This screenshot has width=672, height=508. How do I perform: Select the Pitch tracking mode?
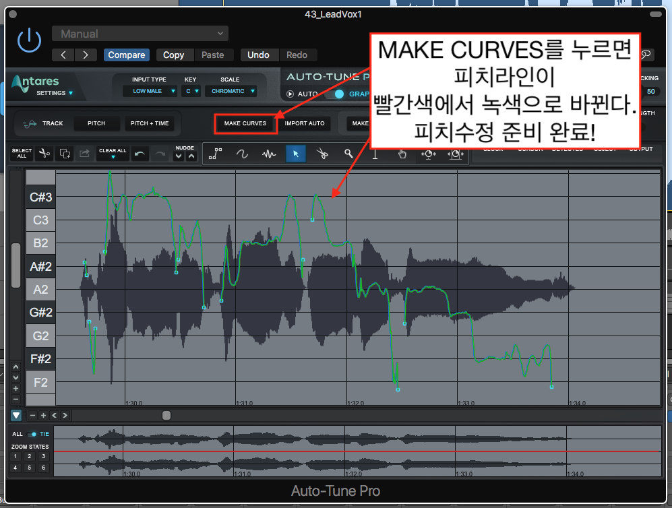pyautogui.click(x=96, y=123)
